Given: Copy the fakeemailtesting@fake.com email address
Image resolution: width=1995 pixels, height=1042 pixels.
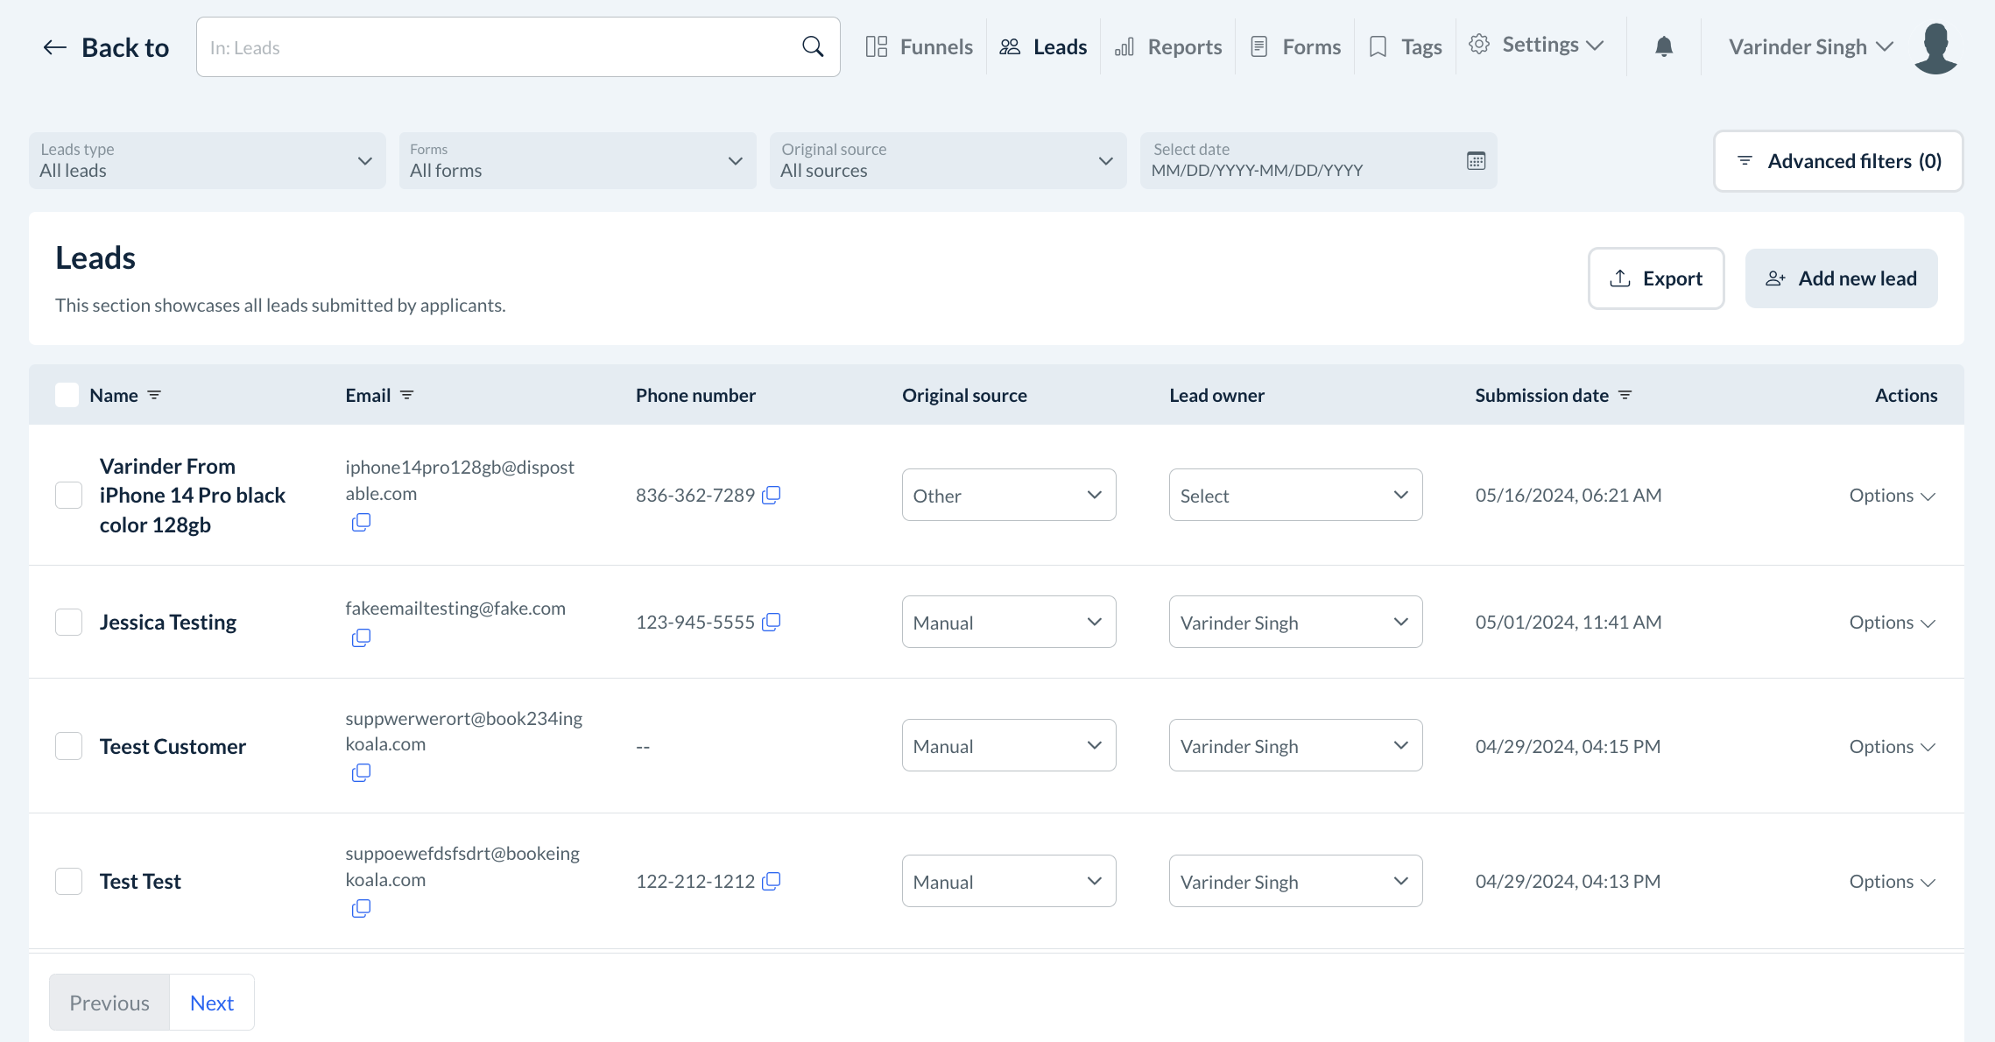Looking at the screenshot, I should pyautogui.click(x=361, y=638).
